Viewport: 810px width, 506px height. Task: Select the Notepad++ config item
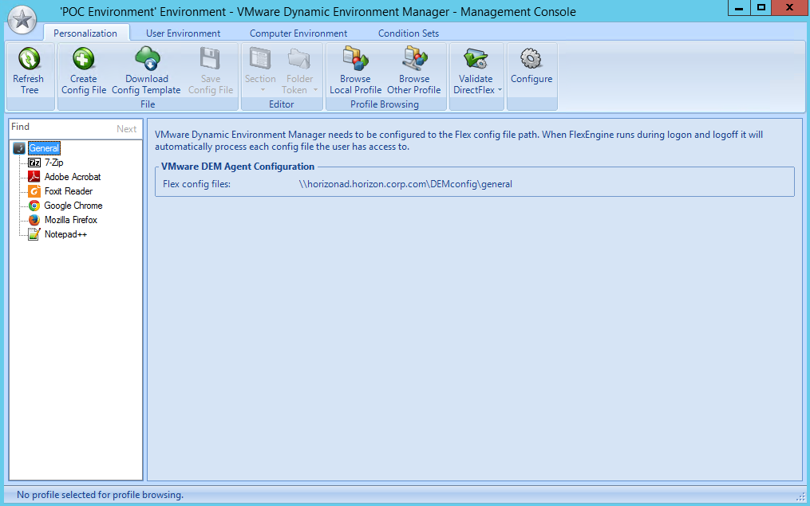65,233
